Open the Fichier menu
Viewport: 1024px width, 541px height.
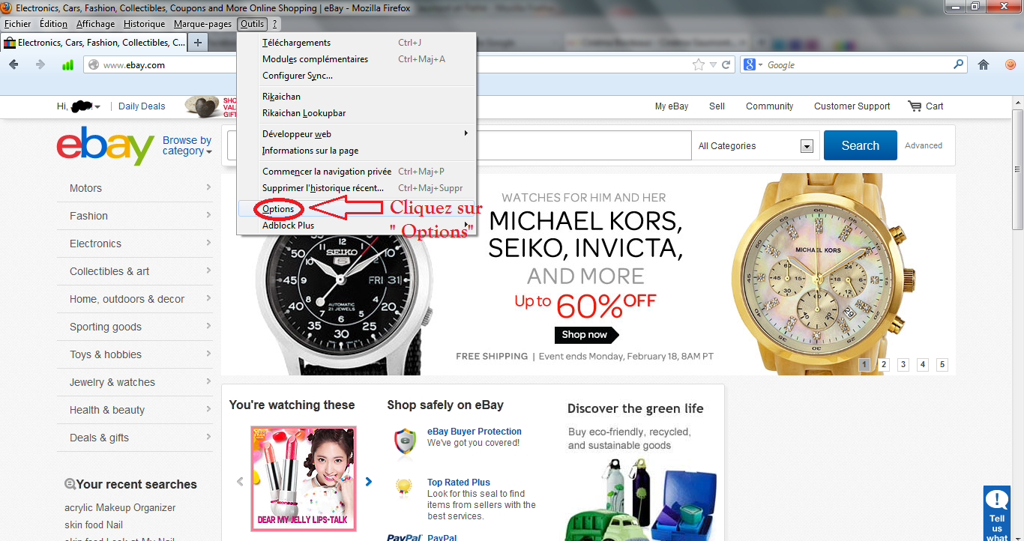(x=18, y=24)
